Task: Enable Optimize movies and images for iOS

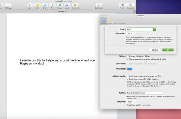Action: point(128,76)
